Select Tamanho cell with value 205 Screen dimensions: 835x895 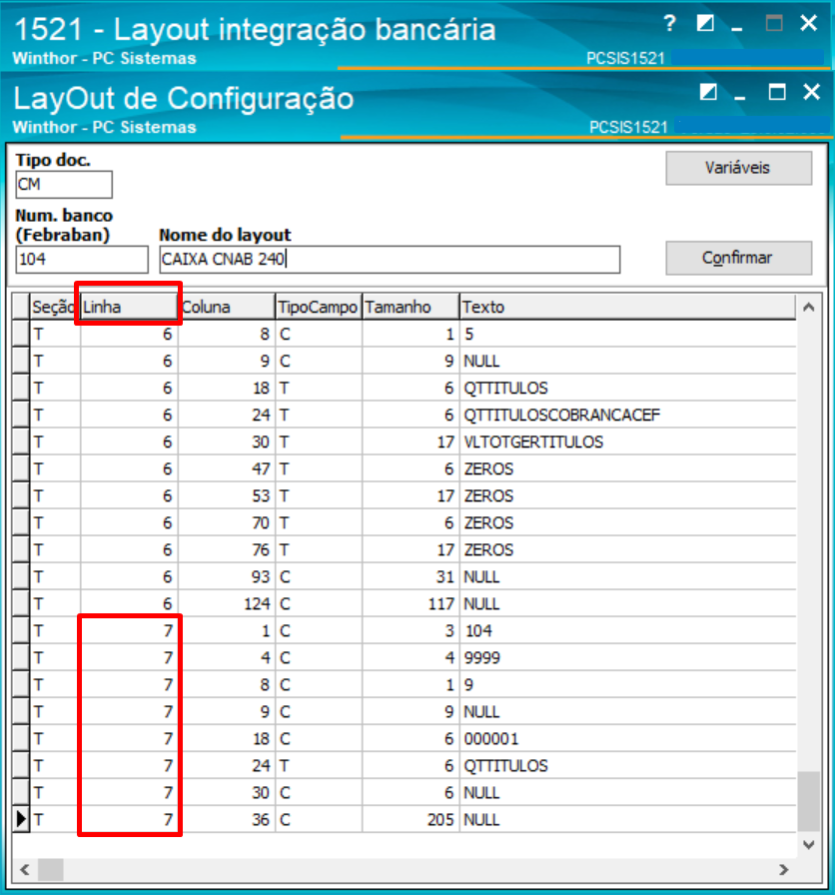point(411,820)
